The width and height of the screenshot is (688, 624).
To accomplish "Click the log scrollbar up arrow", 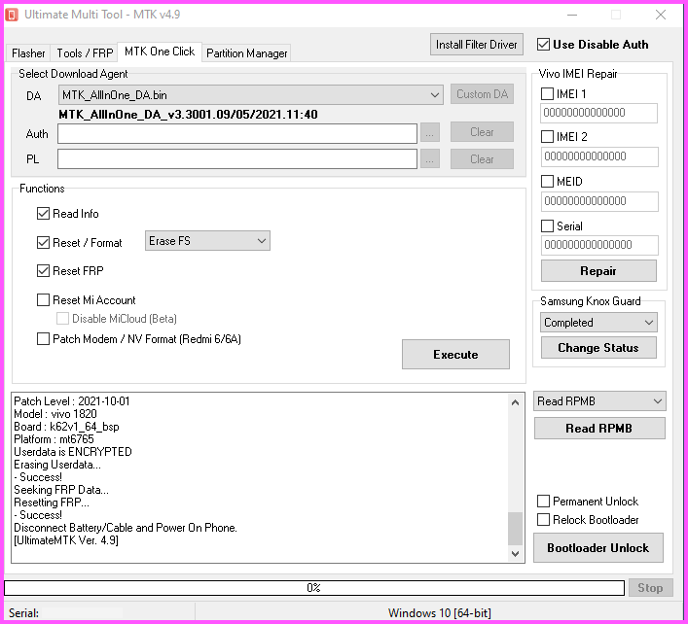I will coord(516,402).
